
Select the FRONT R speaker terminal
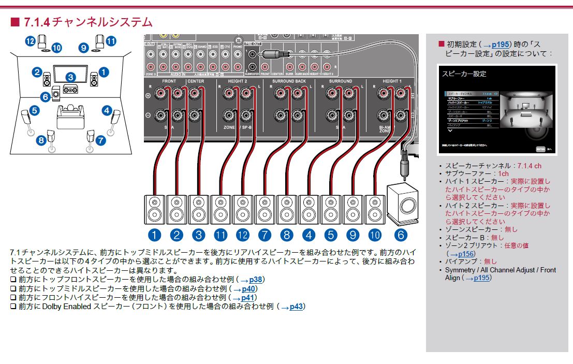point(161,92)
